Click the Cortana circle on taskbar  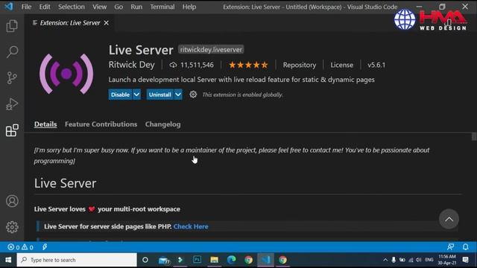coord(145,260)
